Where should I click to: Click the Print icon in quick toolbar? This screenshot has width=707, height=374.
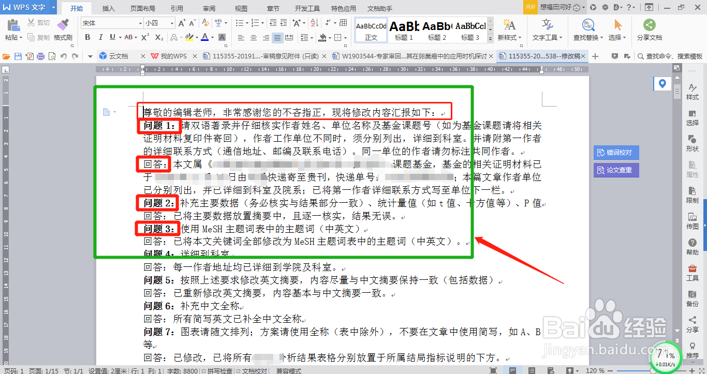point(41,56)
